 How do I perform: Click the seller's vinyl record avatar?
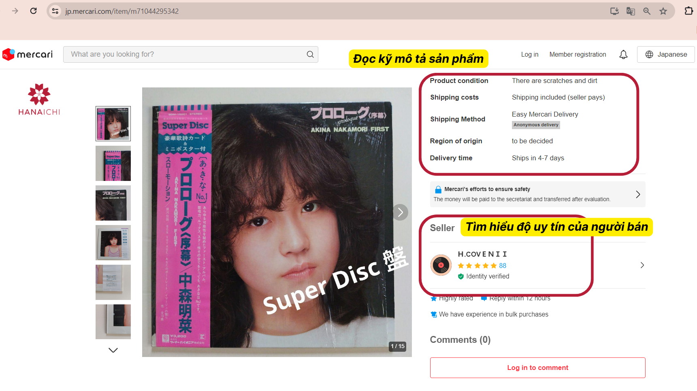point(441,265)
